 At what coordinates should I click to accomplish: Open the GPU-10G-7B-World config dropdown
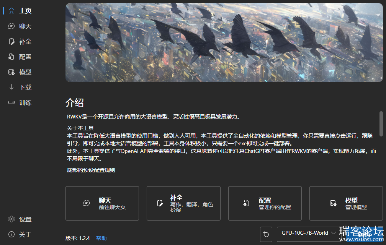coord(309,234)
